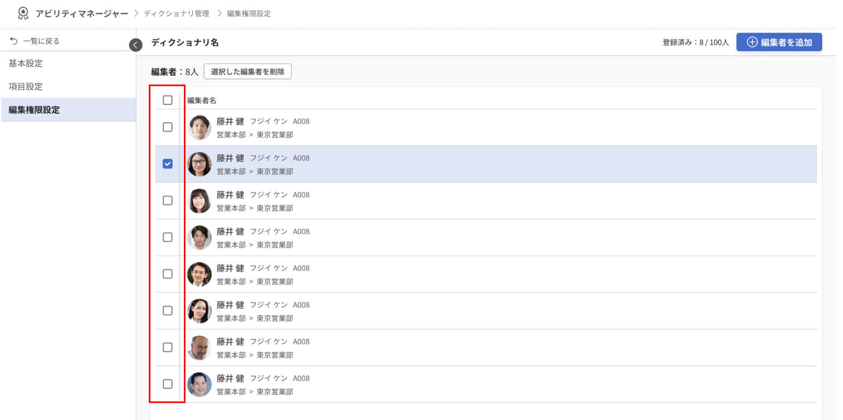Open the ディクショナリ管理 breadcrumb item
843x420 pixels.
coord(176,13)
